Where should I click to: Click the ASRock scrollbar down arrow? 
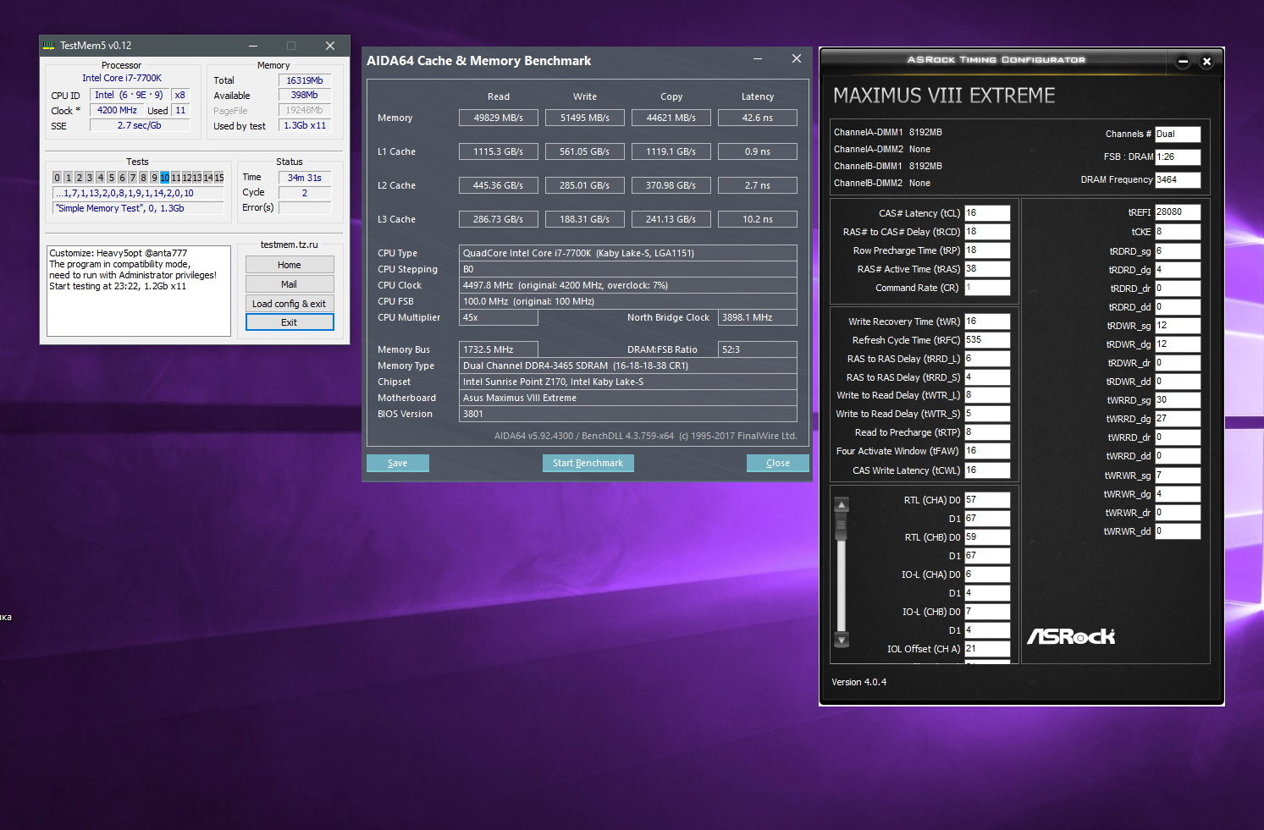point(842,640)
